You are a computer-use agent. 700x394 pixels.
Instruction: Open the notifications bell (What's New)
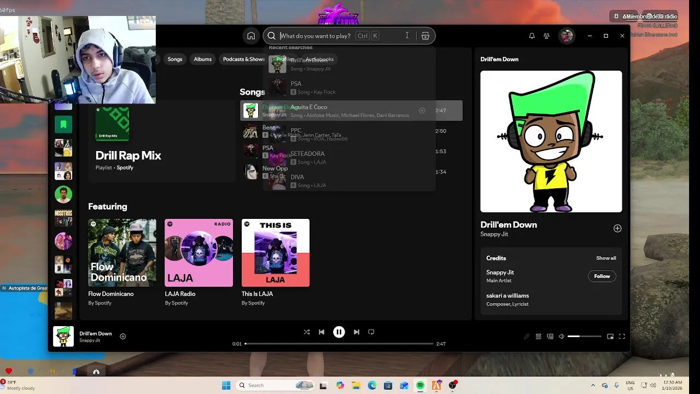coord(532,36)
